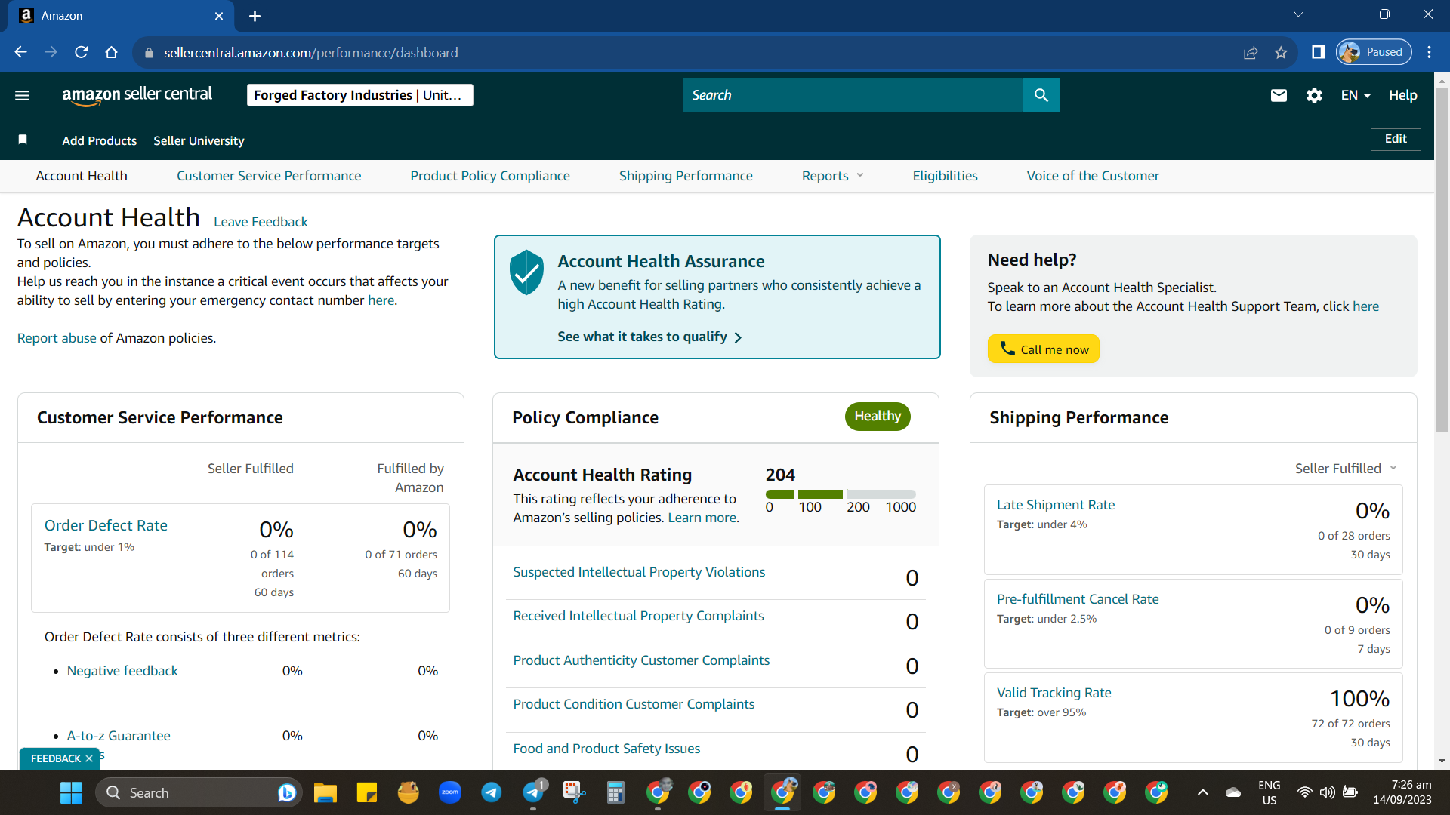1450x815 pixels.
Task: Bookmark this page with the star icon
Action: [x=1281, y=52]
